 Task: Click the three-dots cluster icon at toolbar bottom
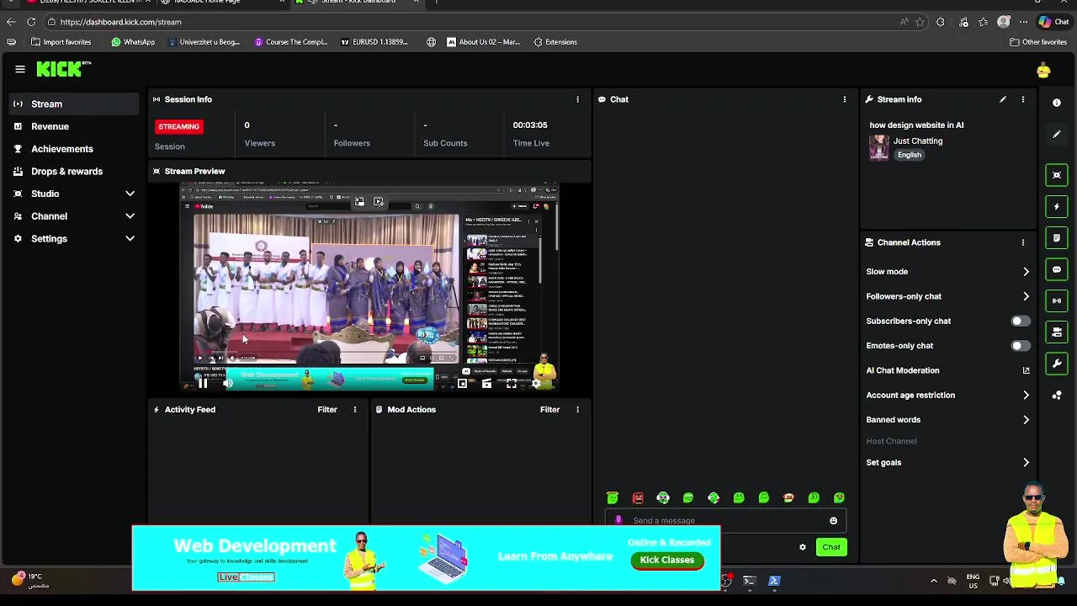[1057, 395]
